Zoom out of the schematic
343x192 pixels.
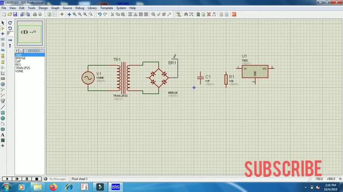(x=80, y=14)
